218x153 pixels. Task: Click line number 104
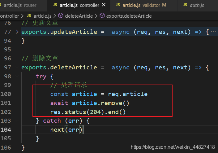pos(6,130)
